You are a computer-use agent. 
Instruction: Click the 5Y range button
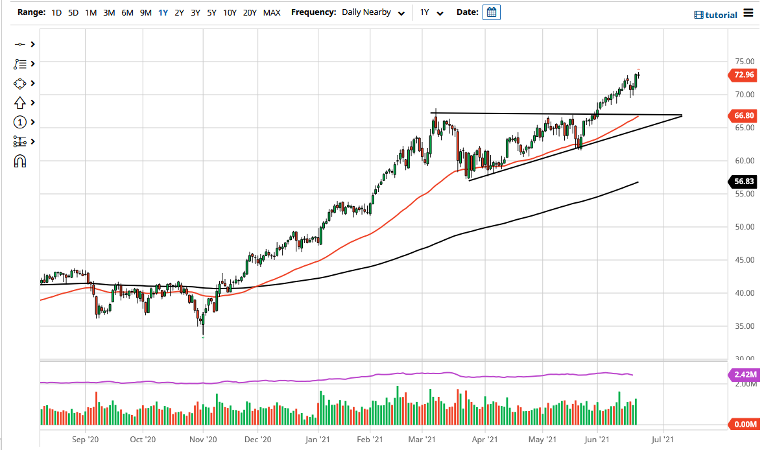click(x=211, y=12)
